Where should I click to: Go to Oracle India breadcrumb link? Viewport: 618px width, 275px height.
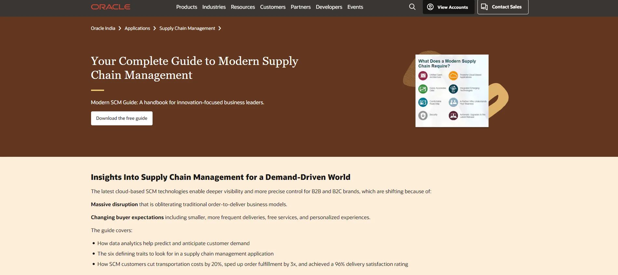[103, 28]
